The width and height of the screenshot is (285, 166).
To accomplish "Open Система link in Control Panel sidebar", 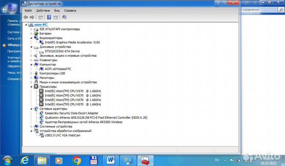I will pos(13,32).
